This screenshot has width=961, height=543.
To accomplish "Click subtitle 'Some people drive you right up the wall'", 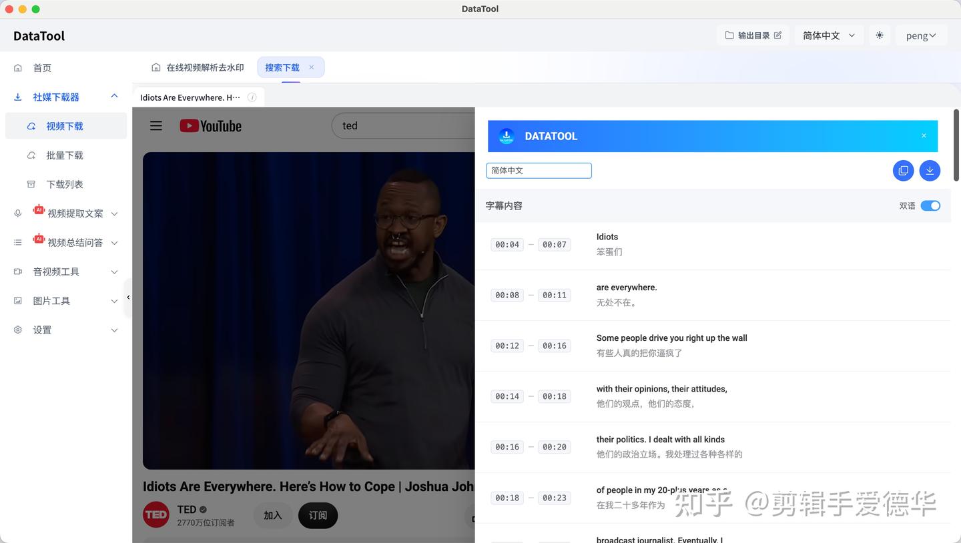I will 671,338.
